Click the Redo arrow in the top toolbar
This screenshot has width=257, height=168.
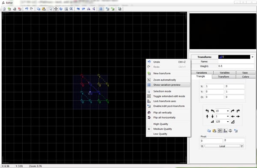pyautogui.click(x=32, y=9)
